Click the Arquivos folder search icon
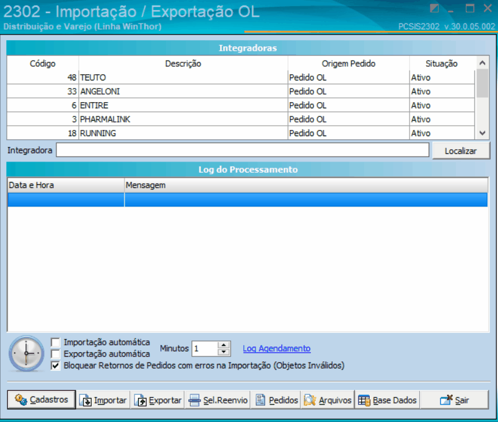Image resolution: width=498 pixels, height=422 pixels. pyautogui.click(x=310, y=400)
